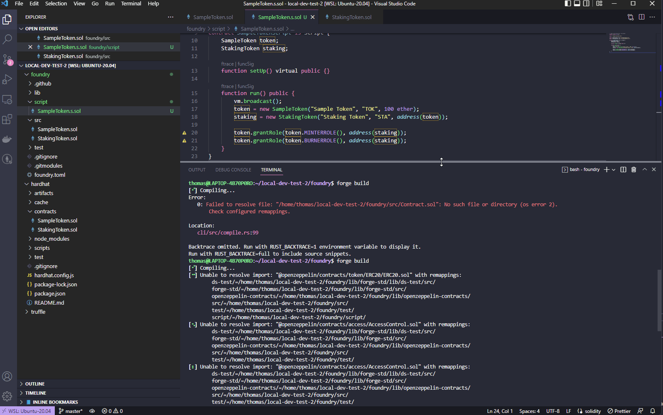Toggle primary side bar layout button
This screenshot has width=663, height=415.
568,4
